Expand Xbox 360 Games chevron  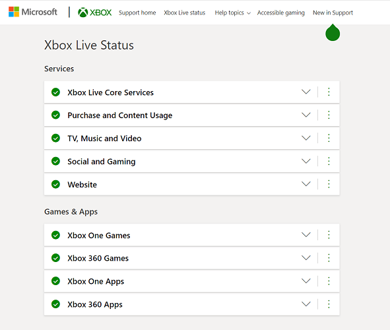(306, 258)
